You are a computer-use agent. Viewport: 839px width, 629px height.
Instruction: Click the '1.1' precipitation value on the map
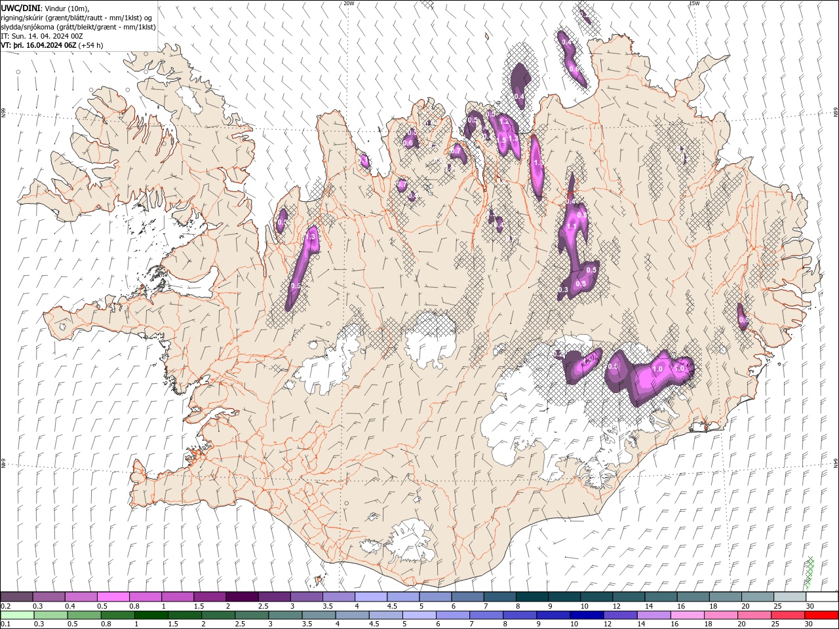point(571,226)
